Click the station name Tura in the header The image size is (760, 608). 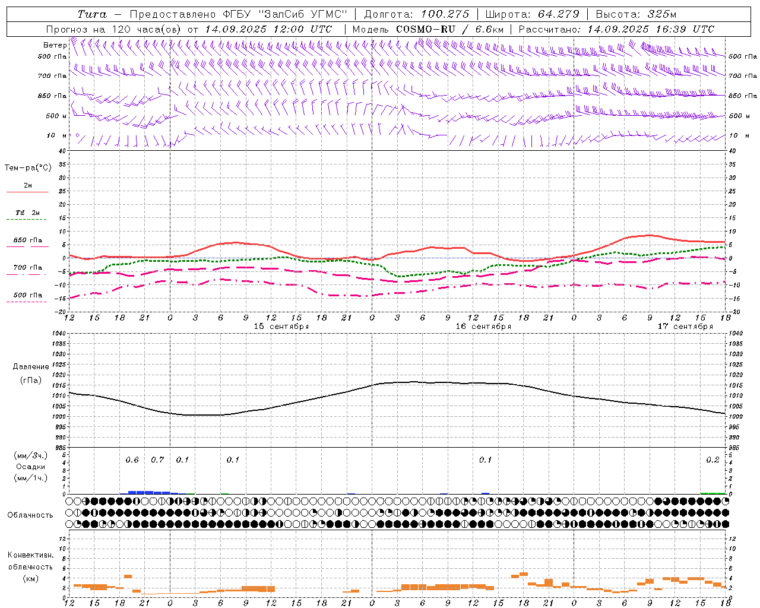tap(92, 14)
